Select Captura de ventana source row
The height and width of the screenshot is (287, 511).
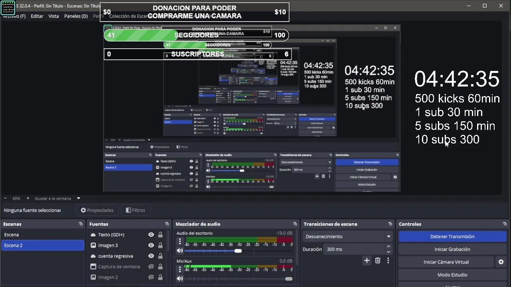click(127, 267)
